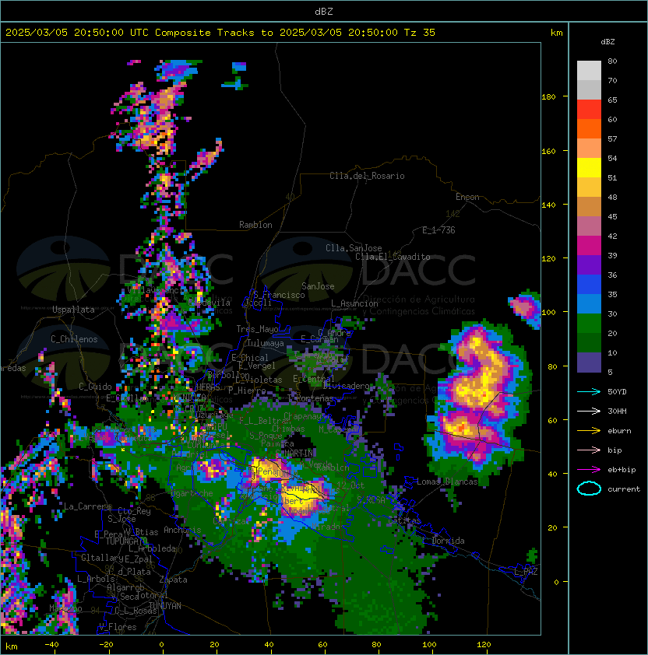Click the S_Francisco label
This screenshot has height=655, width=648.
(x=279, y=295)
